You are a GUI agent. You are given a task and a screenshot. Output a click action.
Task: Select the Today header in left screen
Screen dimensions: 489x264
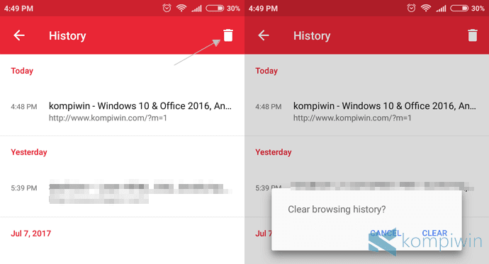[x=22, y=71]
